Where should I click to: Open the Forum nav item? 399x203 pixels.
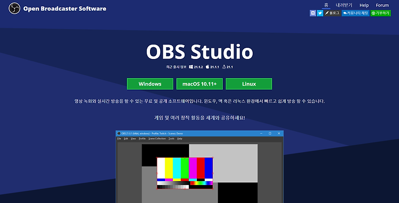382,5
